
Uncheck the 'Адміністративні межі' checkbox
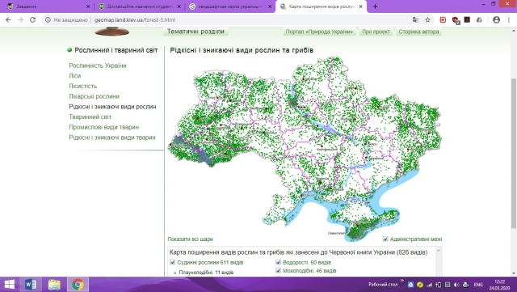[x=385, y=239]
